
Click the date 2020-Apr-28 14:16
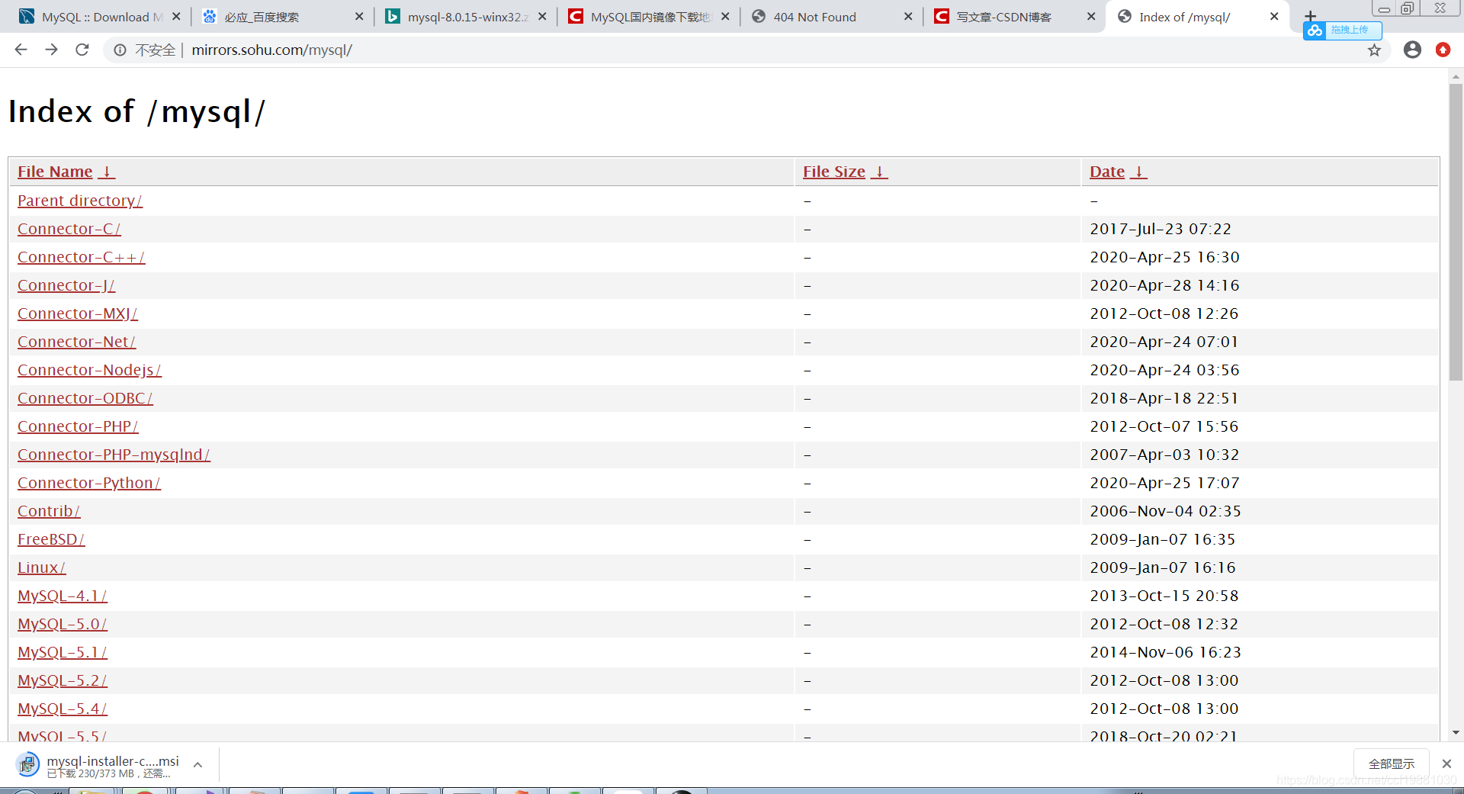(x=1164, y=285)
